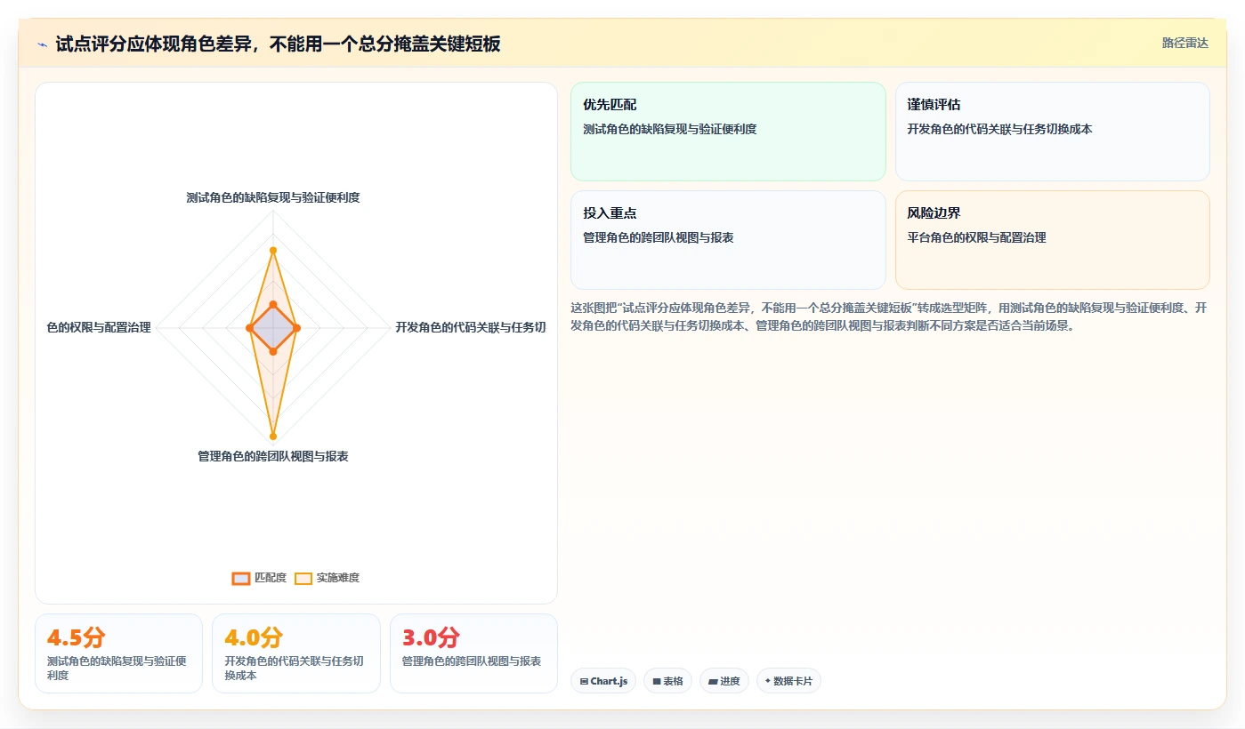1245x729 pixels.
Task: Click the pulse icon beside the title
Action: click(43, 44)
